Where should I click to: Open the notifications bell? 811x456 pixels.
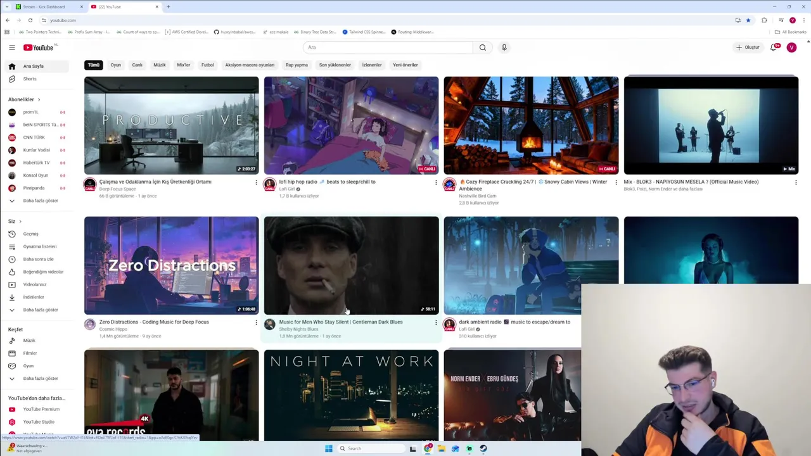[774, 47]
